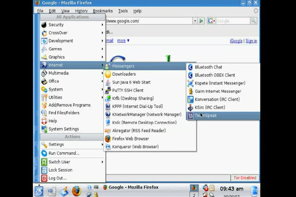This screenshot has width=296, height=197.
Task: Click the Sign in link
Action: click(x=251, y=41)
